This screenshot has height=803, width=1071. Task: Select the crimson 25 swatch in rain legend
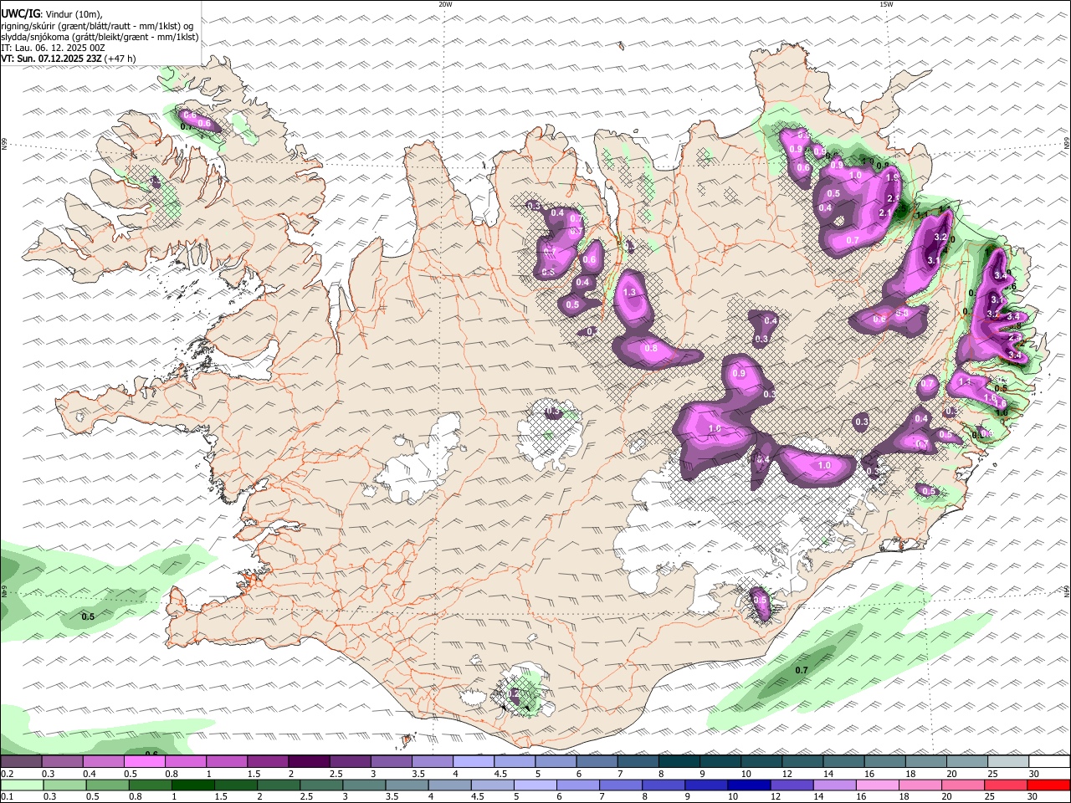tap(1005, 785)
